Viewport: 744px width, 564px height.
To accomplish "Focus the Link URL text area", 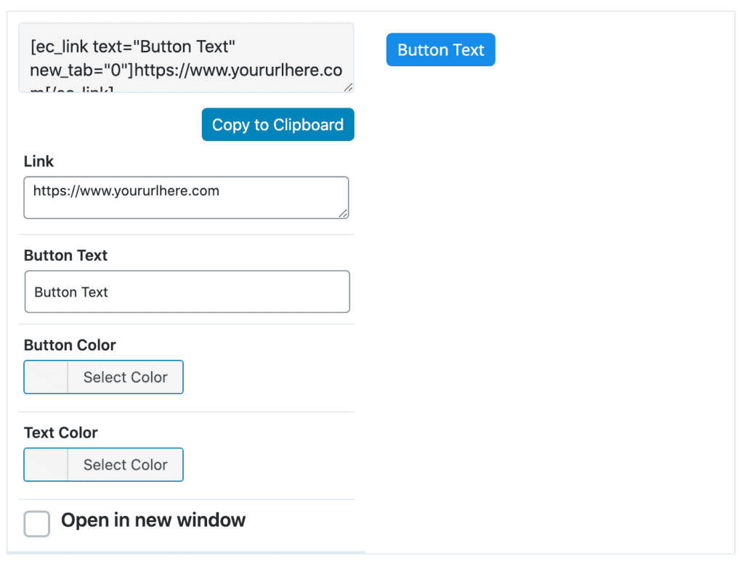I will click(187, 198).
